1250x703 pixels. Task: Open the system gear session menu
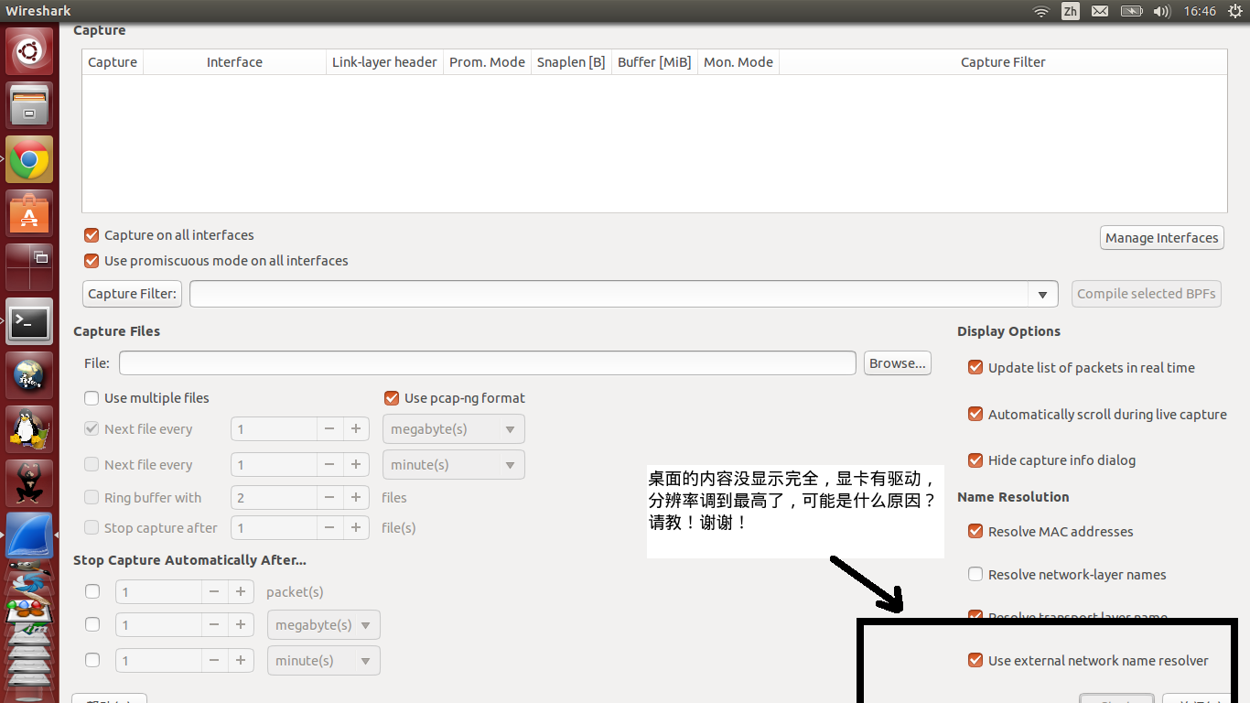1235,11
